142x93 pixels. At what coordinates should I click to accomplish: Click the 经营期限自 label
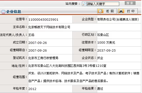[19, 50]
